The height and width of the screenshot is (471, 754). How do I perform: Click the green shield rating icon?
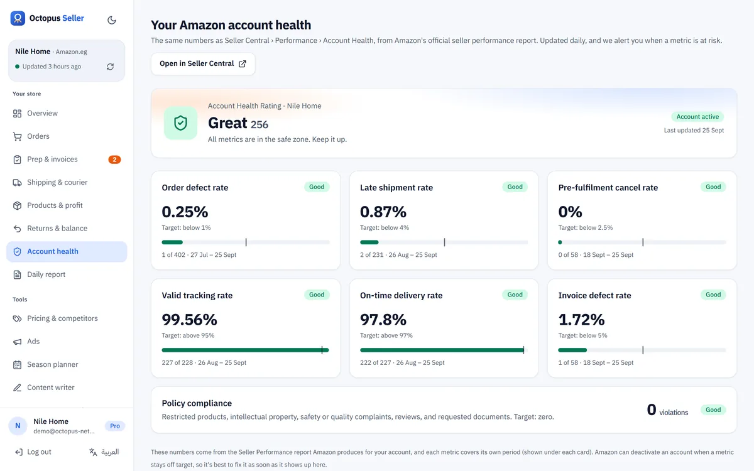click(181, 122)
